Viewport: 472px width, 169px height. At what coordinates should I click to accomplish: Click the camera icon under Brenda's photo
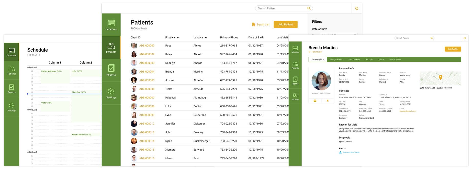click(x=315, y=101)
